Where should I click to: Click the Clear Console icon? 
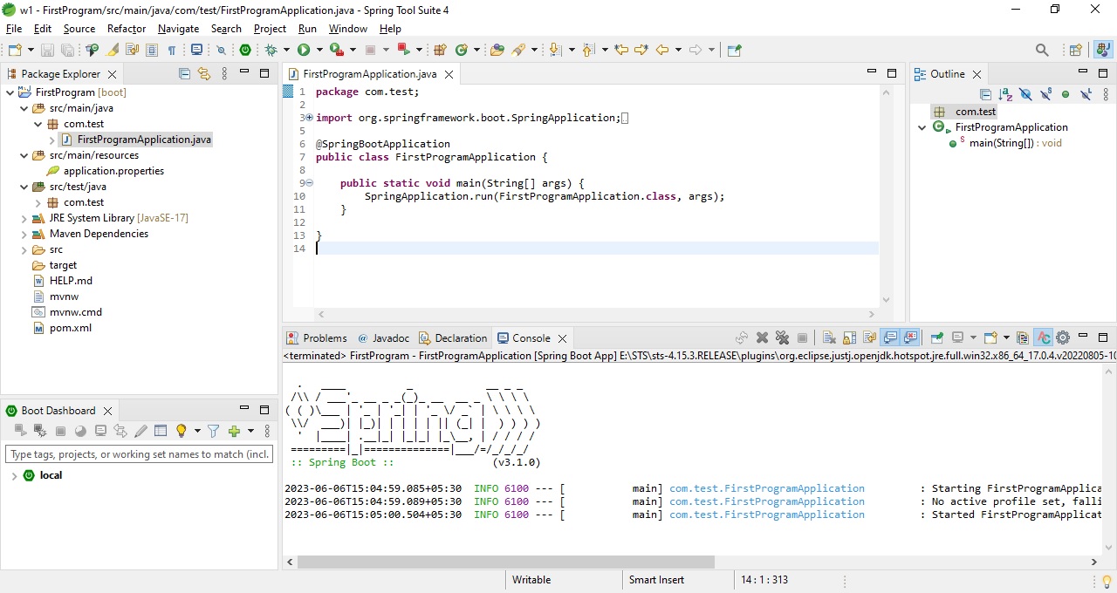click(x=828, y=337)
